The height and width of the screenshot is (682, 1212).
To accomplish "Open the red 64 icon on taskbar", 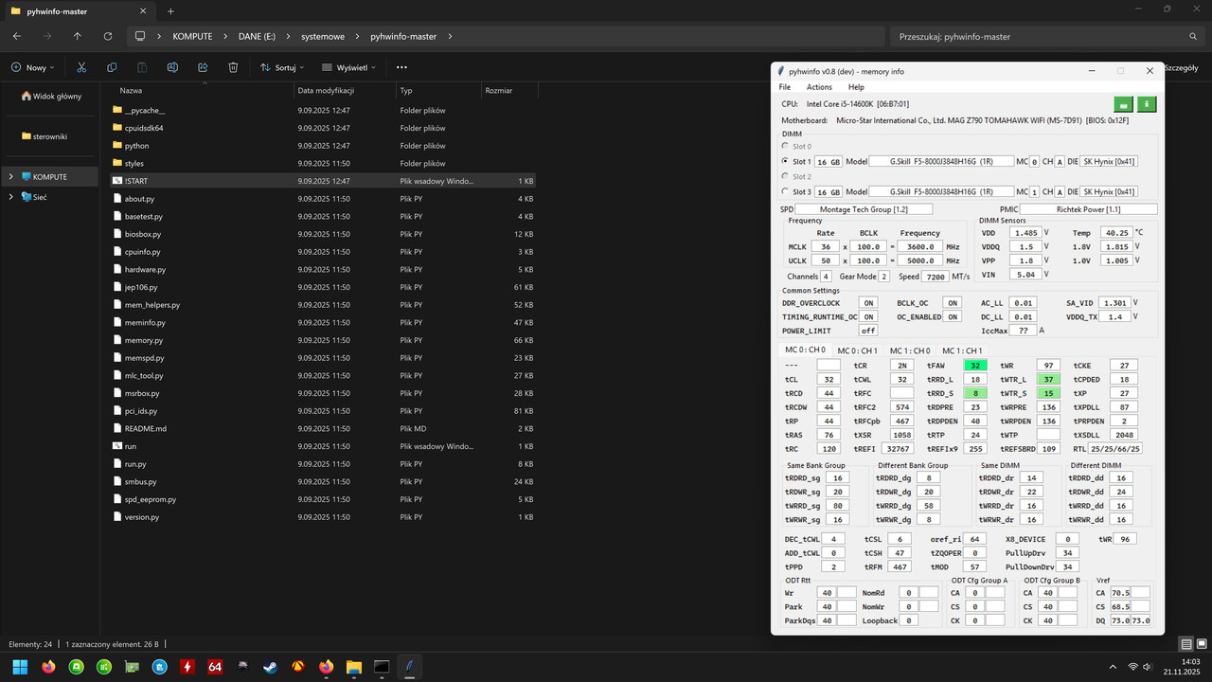I will pyautogui.click(x=215, y=667).
